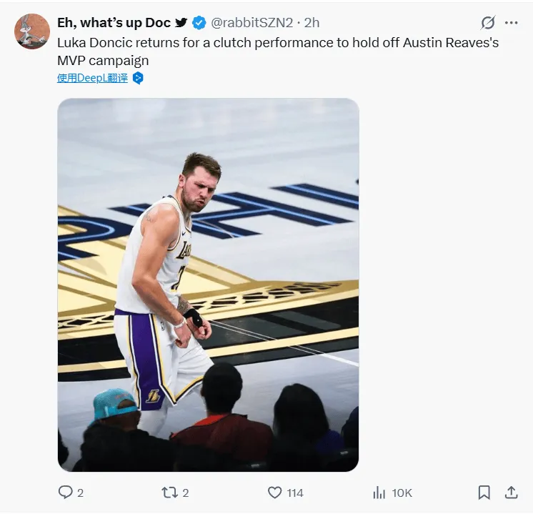Click the 114 likes count
The width and height of the screenshot is (533, 514).
295,493
